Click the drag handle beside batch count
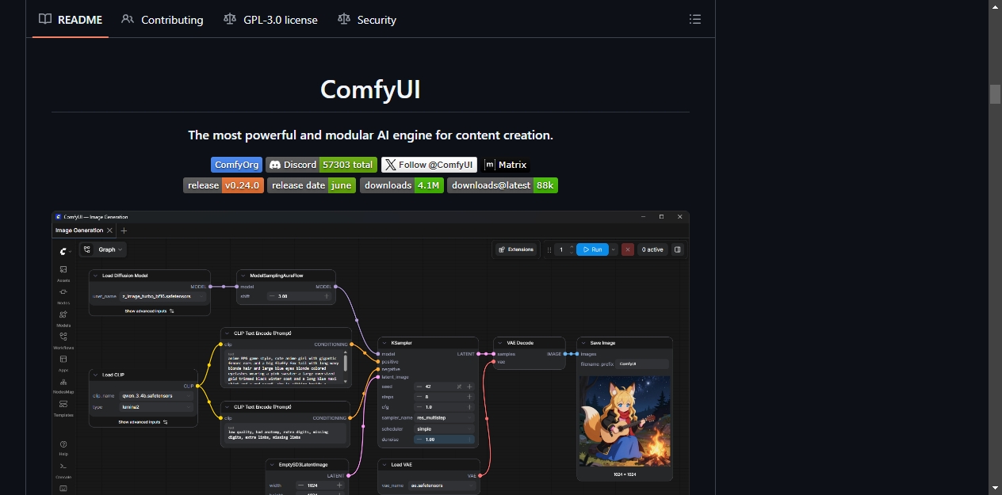The image size is (1002, 495). click(549, 249)
